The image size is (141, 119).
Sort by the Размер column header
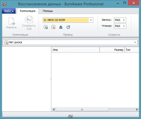coord(112,50)
